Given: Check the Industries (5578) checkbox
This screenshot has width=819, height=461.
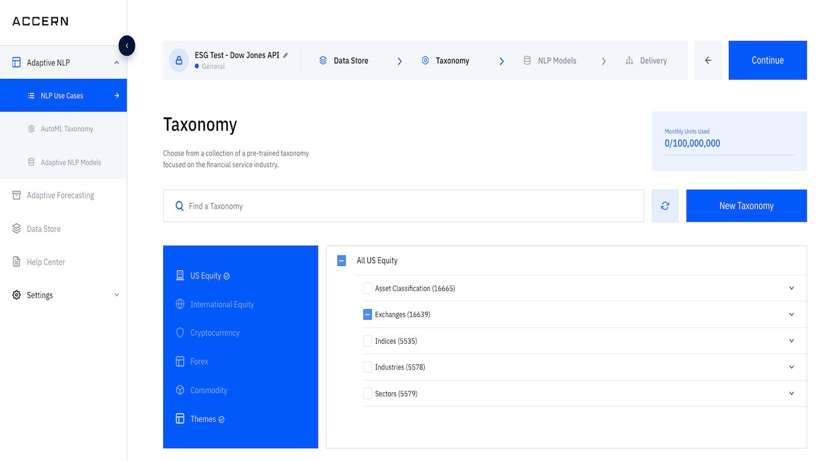Looking at the screenshot, I should pyautogui.click(x=367, y=367).
